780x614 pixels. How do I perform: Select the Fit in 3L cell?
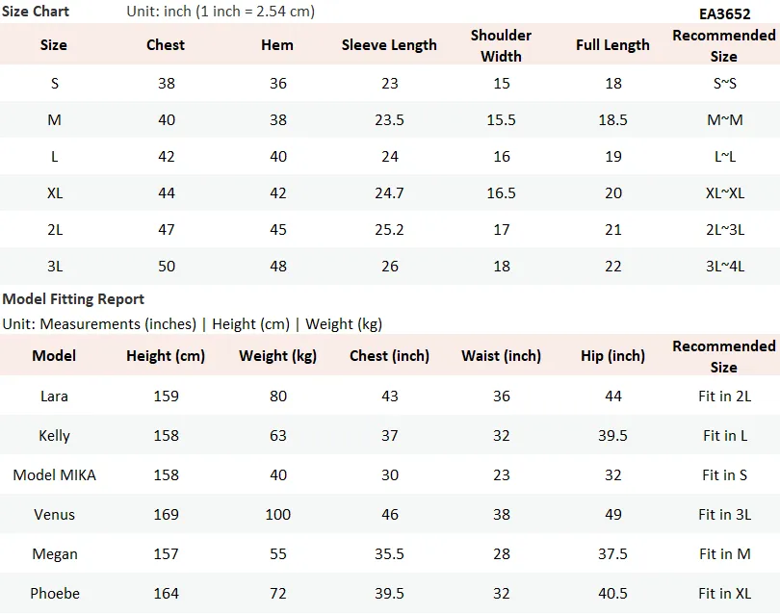click(725, 515)
